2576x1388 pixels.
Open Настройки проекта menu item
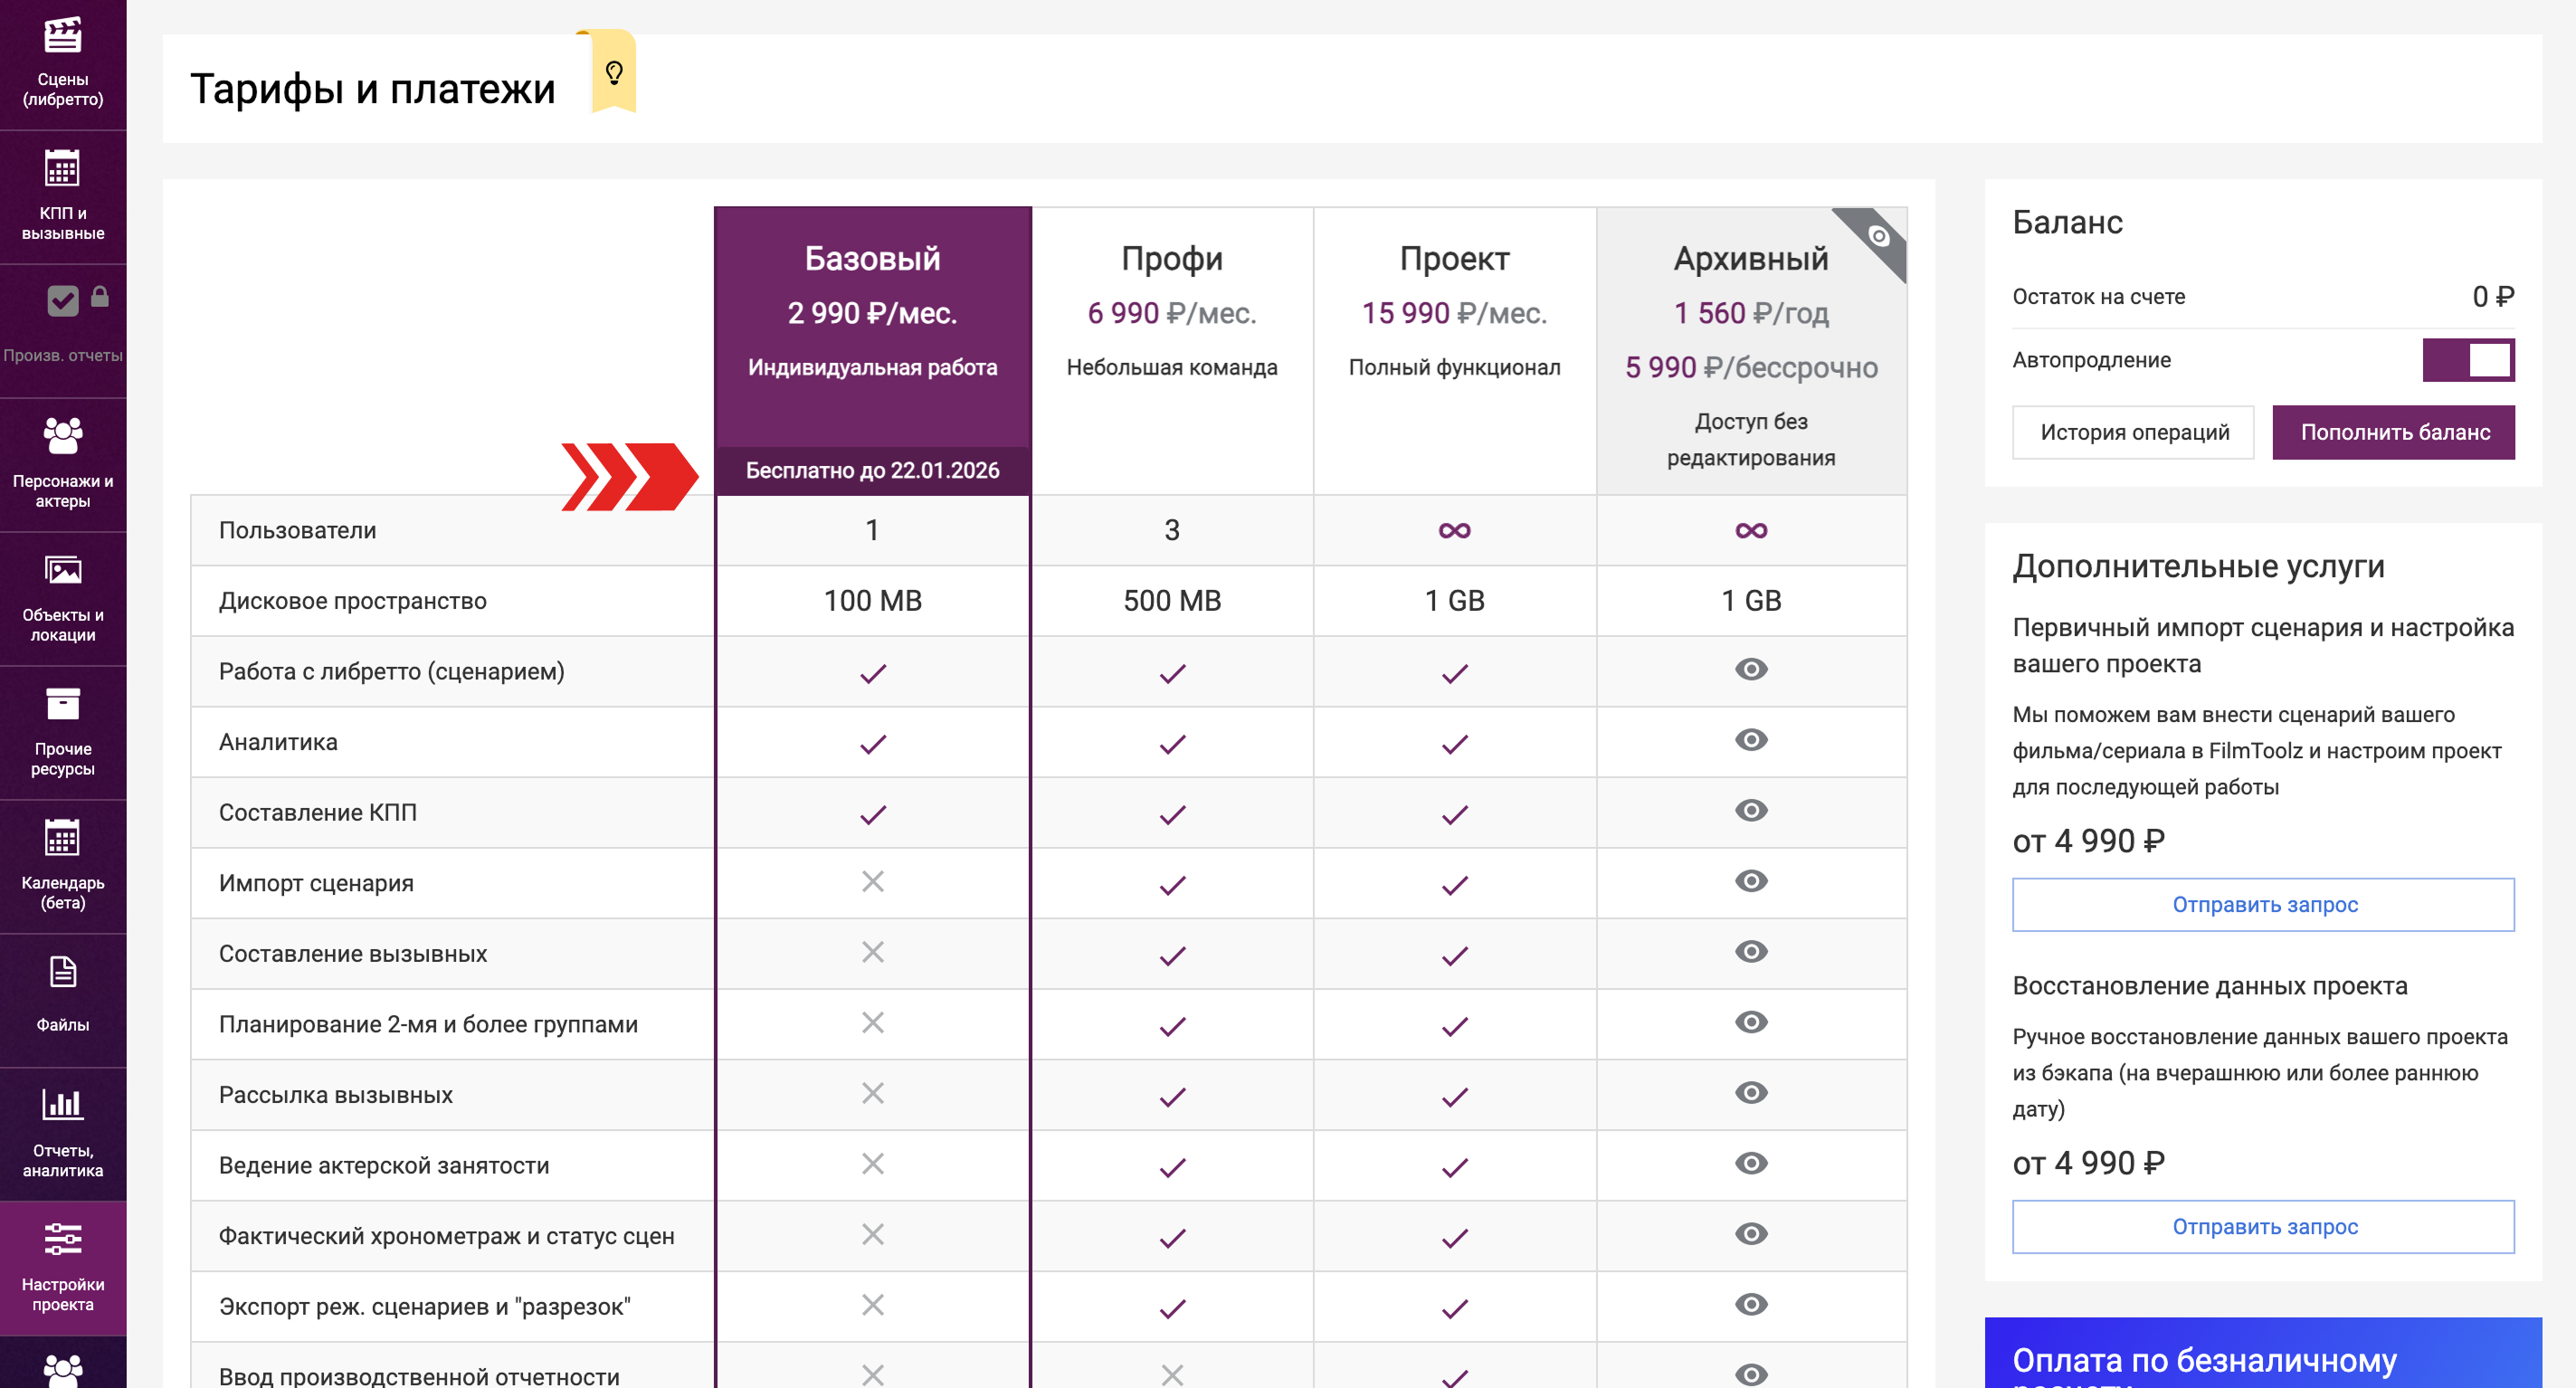[x=62, y=1268]
